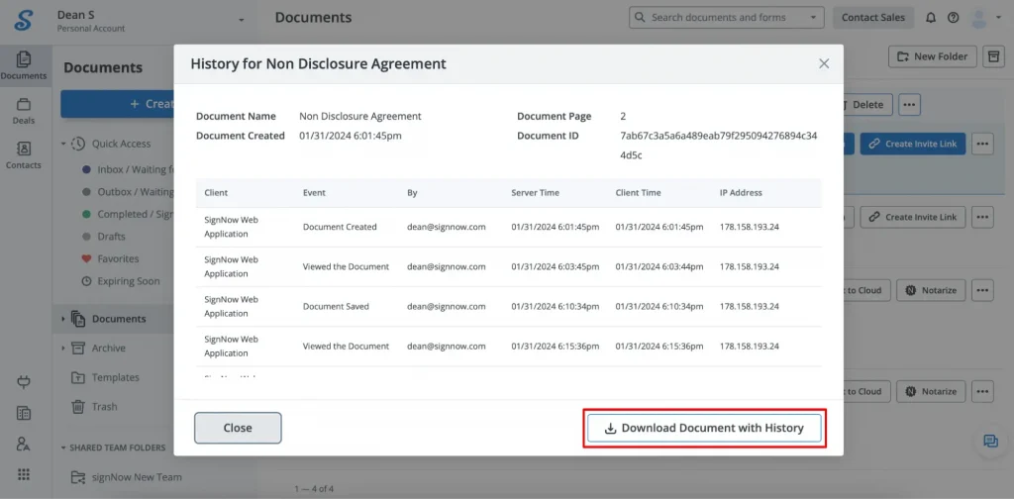Collapse the Quick Access section
The image size is (1014, 499).
64,144
